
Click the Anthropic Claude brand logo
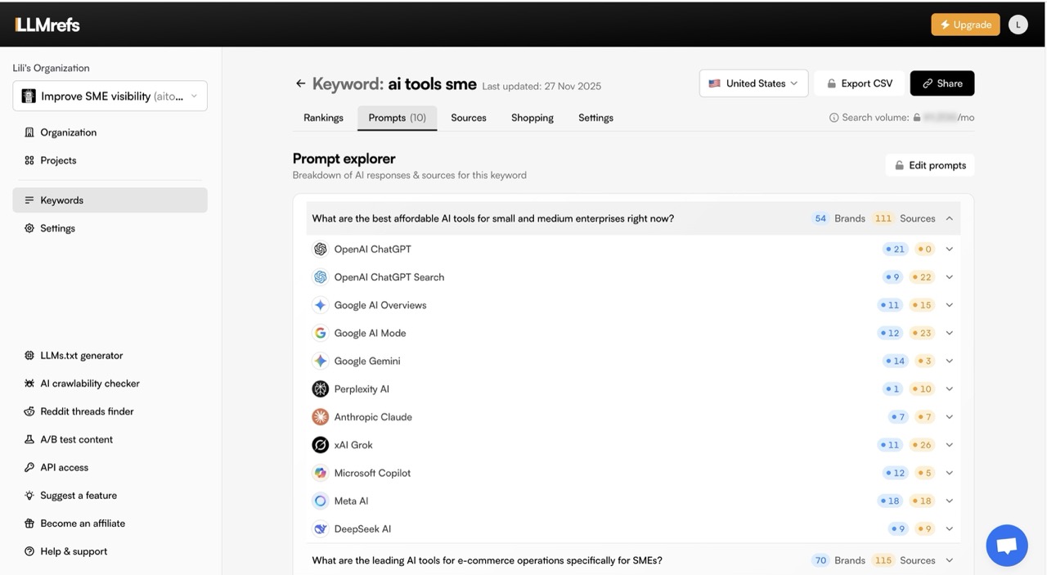coord(320,416)
